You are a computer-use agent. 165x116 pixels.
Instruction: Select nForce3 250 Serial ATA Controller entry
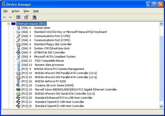pos(58,94)
